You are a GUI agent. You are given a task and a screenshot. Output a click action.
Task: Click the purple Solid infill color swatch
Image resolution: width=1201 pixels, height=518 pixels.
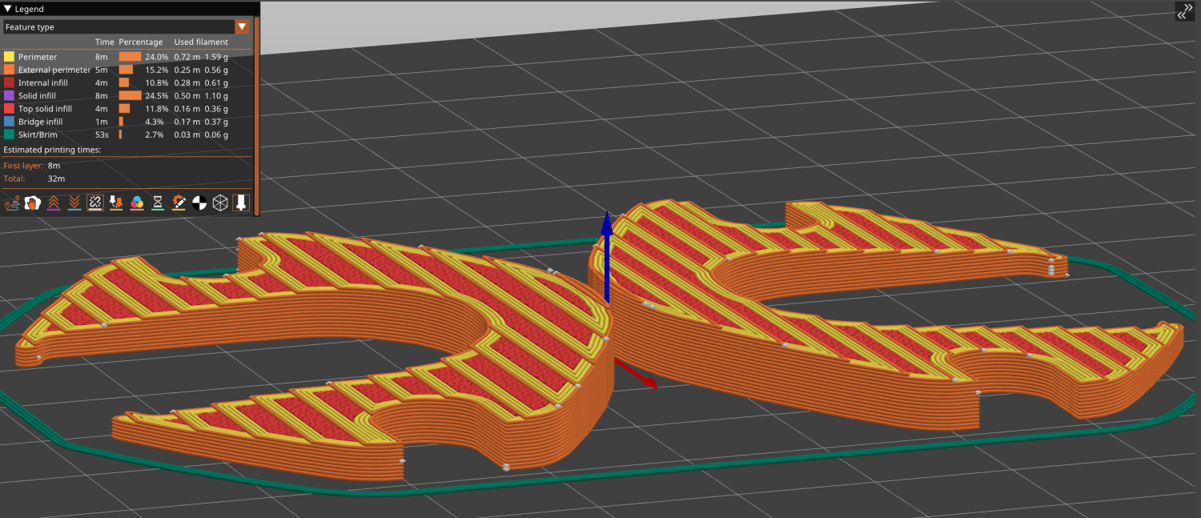9,96
